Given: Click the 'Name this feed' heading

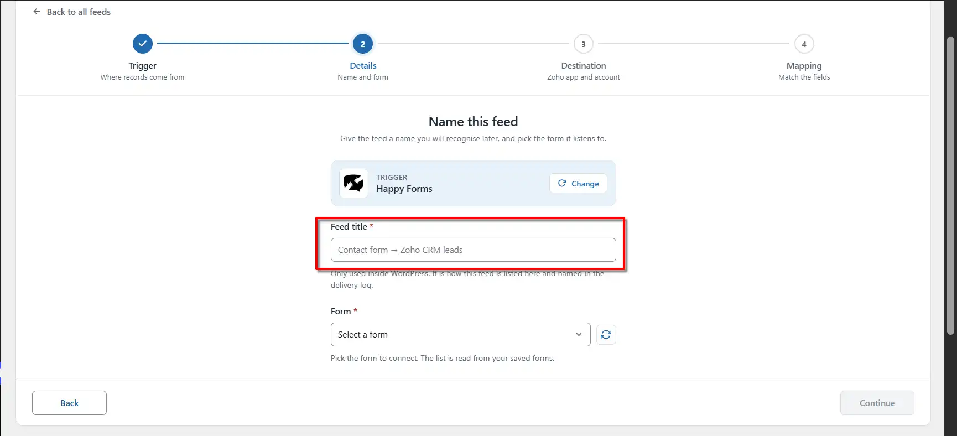Looking at the screenshot, I should [x=474, y=121].
